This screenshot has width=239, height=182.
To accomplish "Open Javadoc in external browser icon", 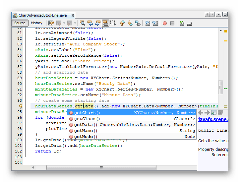I will (214, 113).
